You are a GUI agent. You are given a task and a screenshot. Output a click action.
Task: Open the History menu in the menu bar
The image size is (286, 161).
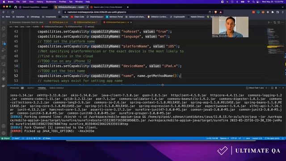coord(40,2)
